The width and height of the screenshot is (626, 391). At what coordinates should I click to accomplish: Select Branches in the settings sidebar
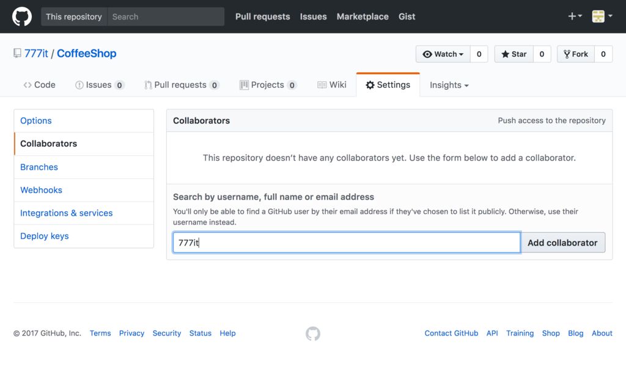pyautogui.click(x=84, y=167)
